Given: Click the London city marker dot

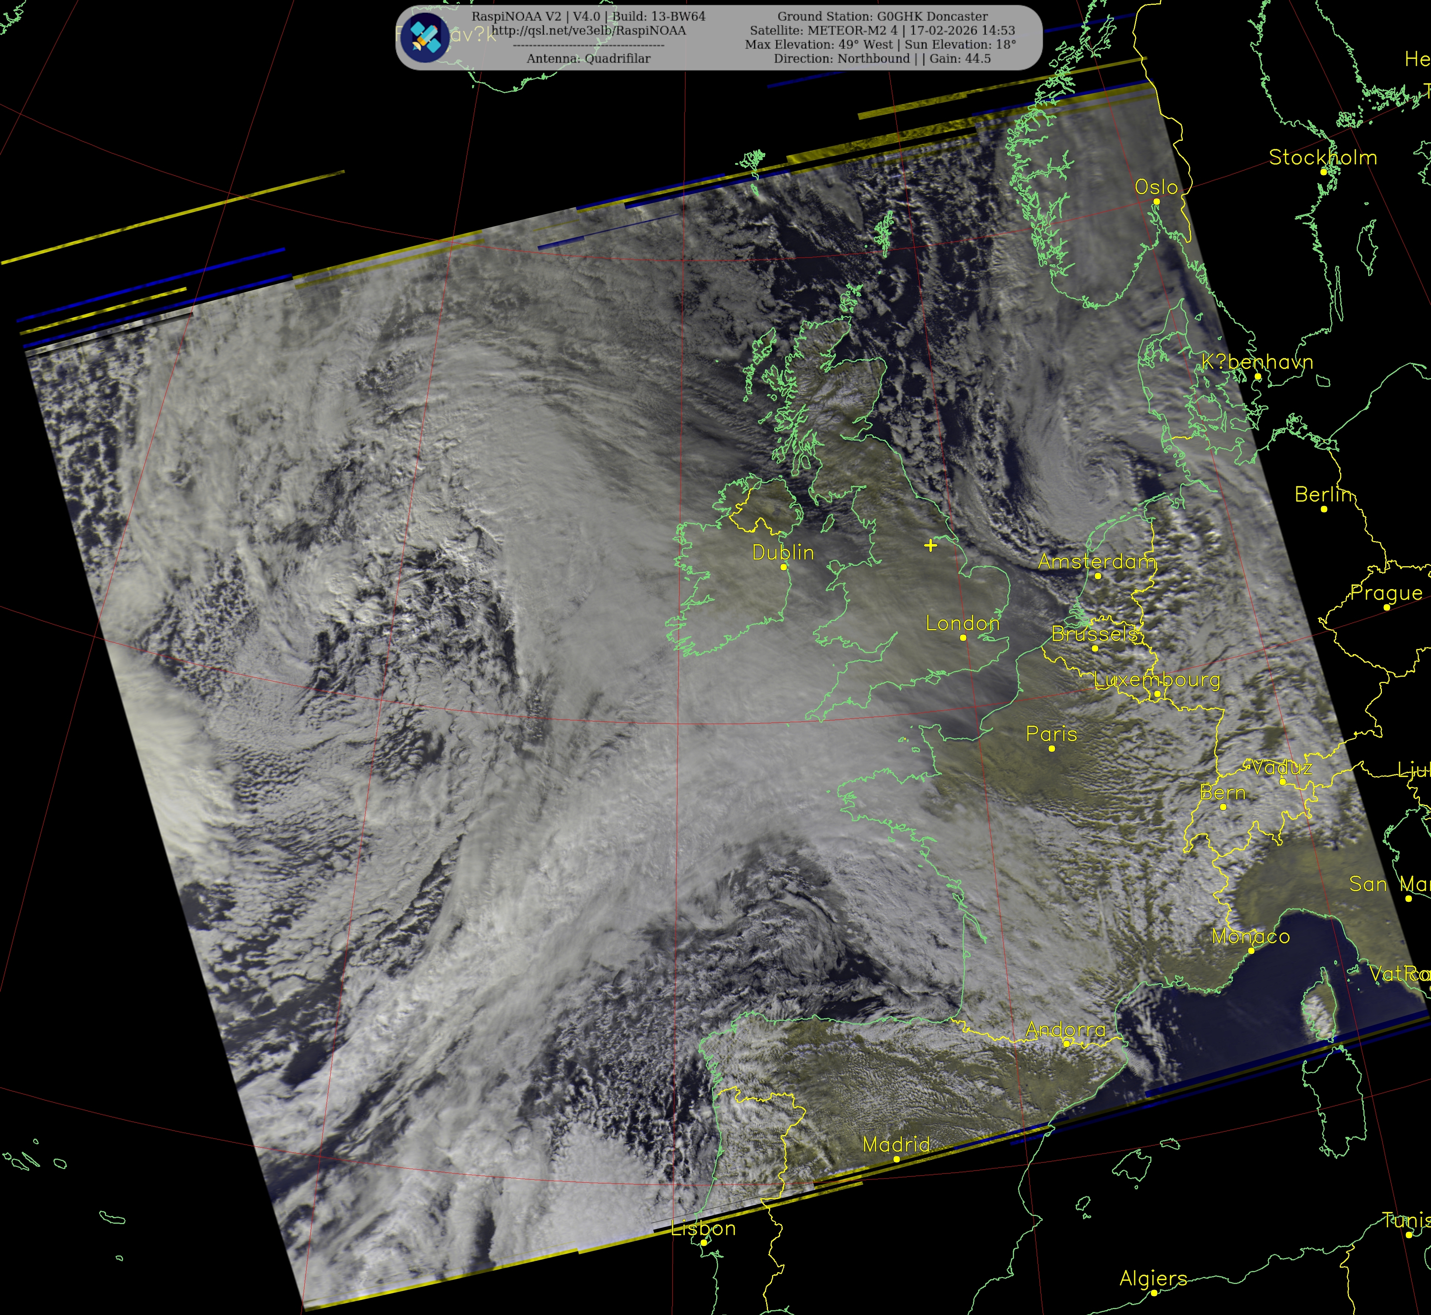Looking at the screenshot, I should pos(963,638).
